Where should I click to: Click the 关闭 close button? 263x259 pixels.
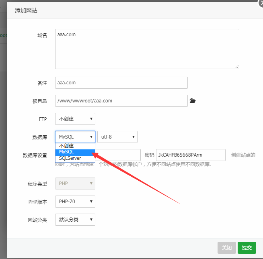227,248
